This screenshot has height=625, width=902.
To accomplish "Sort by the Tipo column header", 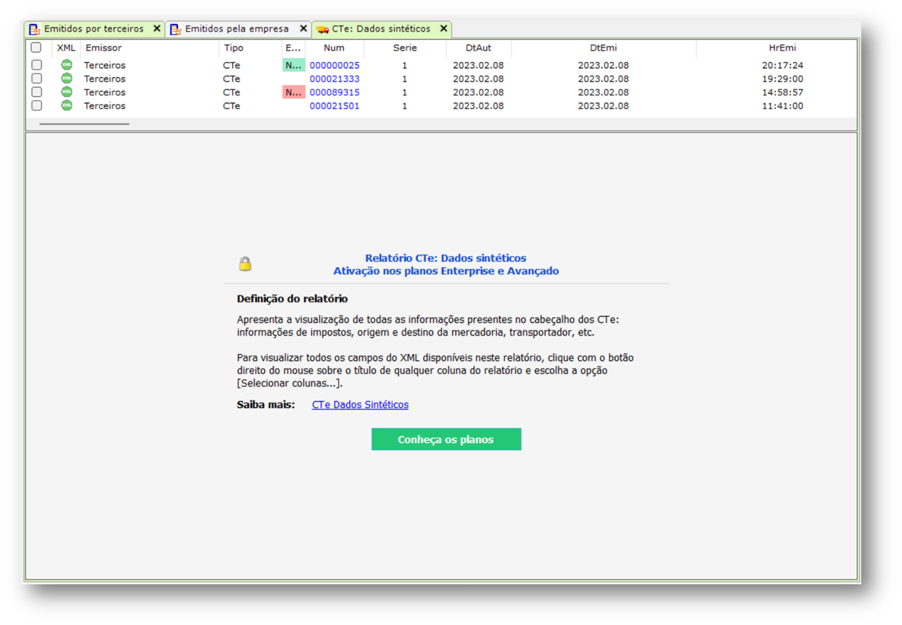I will (x=234, y=48).
